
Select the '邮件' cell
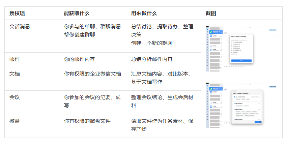[32, 60]
